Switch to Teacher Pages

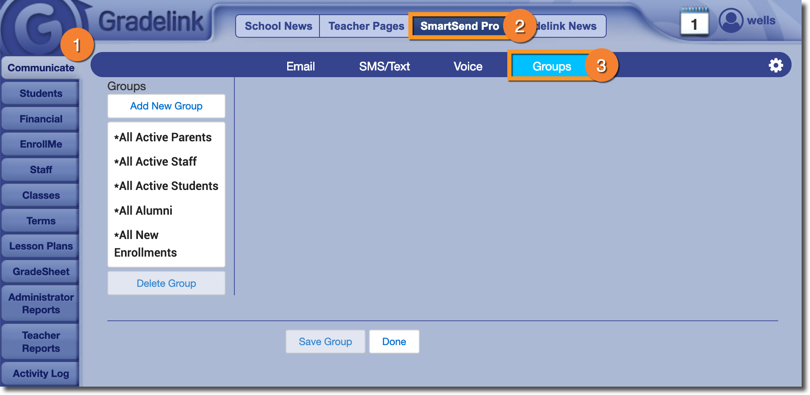click(x=366, y=26)
